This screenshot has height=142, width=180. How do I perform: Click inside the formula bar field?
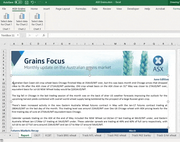114,35
